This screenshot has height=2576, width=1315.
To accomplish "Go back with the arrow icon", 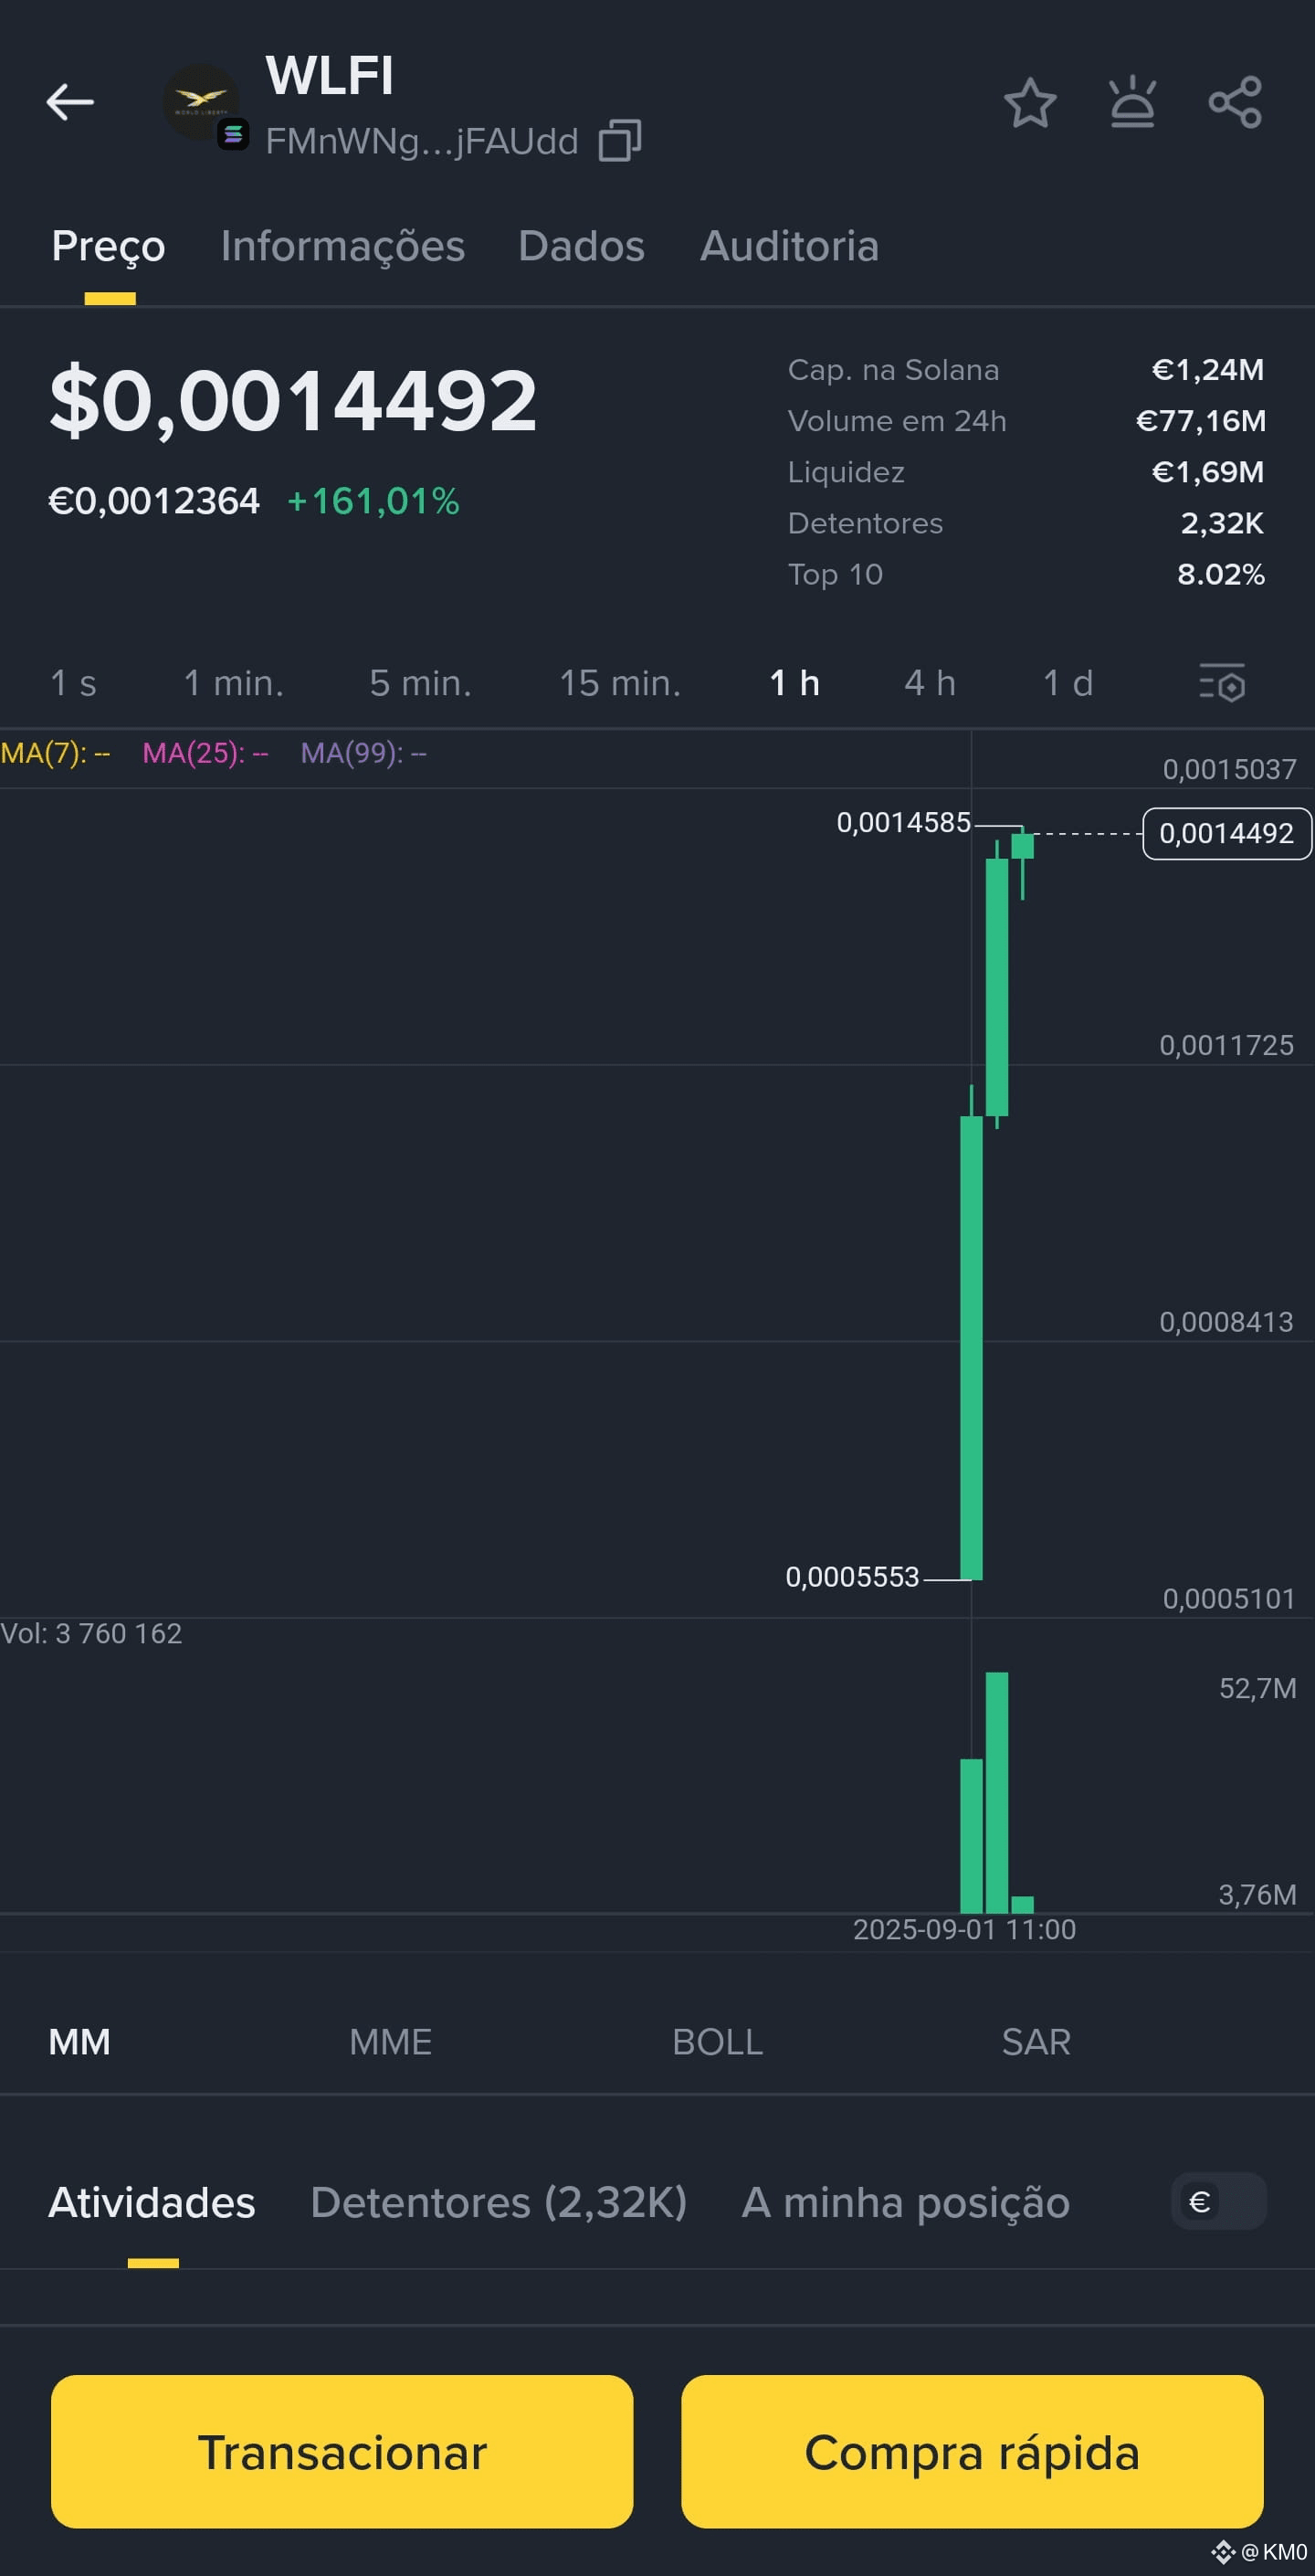I will [x=70, y=102].
